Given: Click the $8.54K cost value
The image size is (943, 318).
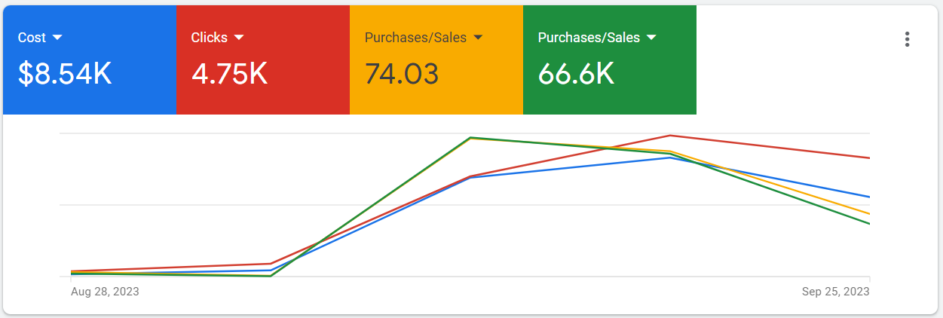Looking at the screenshot, I should 65,74.
